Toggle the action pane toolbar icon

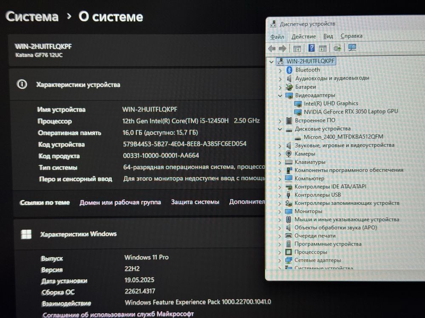(323, 48)
